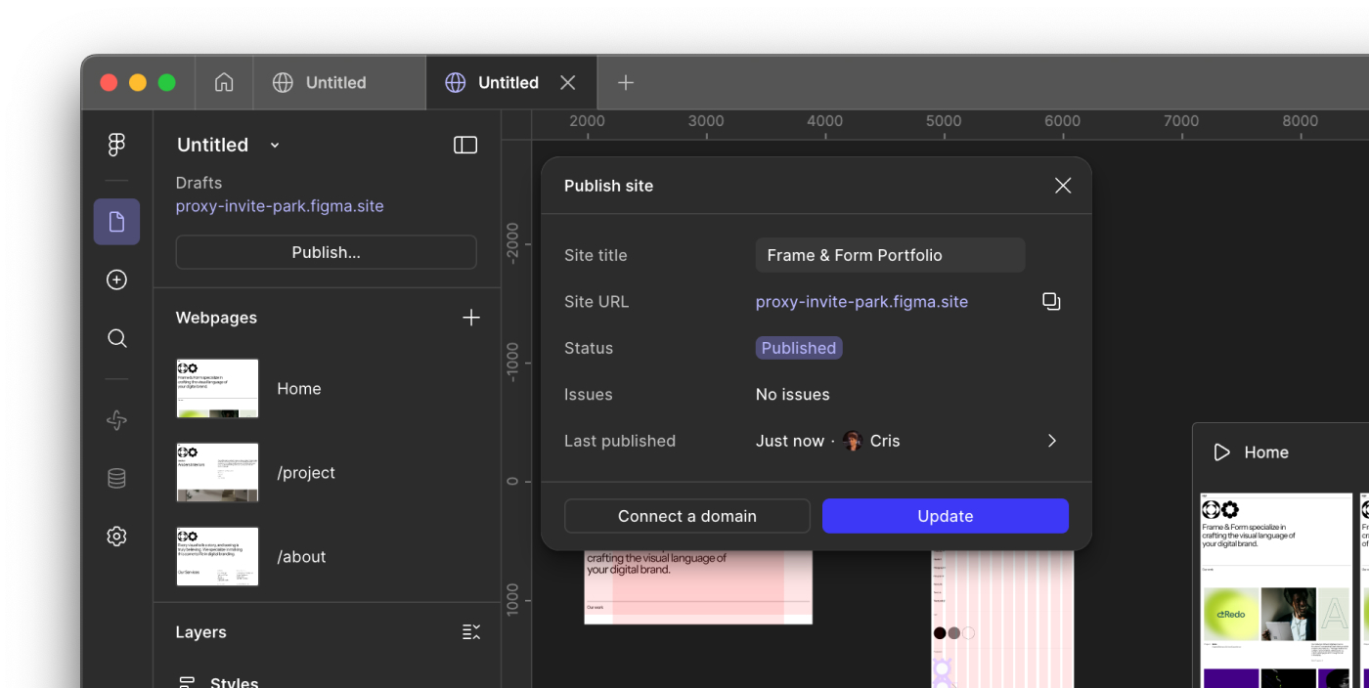This screenshot has width=1369, height=688.
Task: Click the Update button
Action: [x=946, y=516]
